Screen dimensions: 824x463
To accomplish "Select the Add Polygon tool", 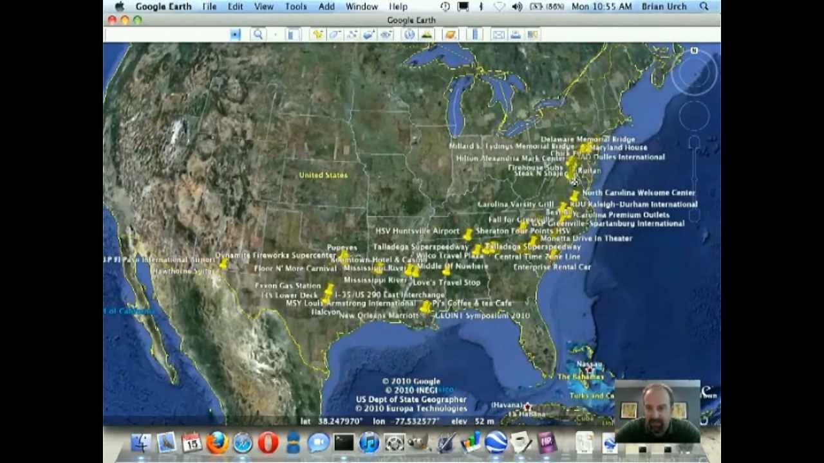I will coord(335,35).
